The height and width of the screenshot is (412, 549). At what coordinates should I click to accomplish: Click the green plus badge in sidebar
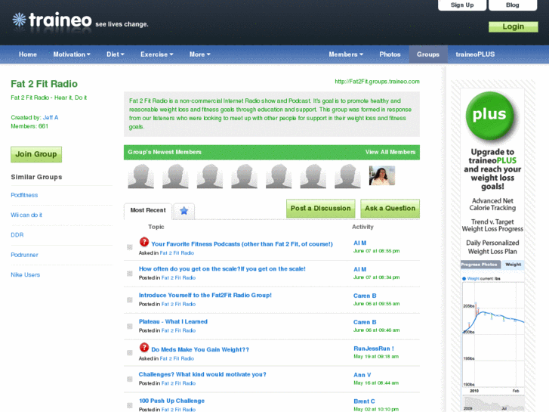tap(491, 116)
